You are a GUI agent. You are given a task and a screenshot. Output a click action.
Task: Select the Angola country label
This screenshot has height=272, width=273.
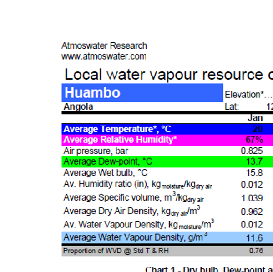(78, 106)
